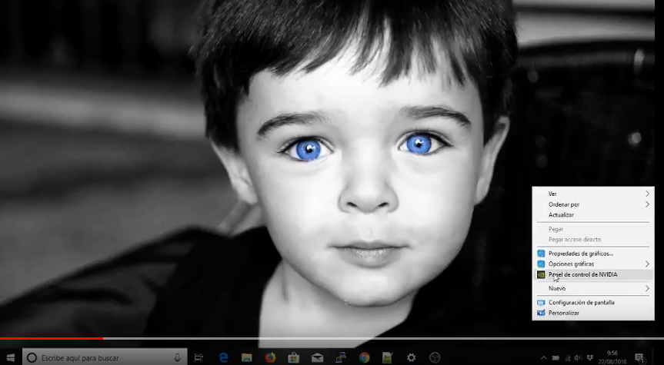Open File Explorer from taskbar
Screen dimensions: 664x365
tap(247, 357)
